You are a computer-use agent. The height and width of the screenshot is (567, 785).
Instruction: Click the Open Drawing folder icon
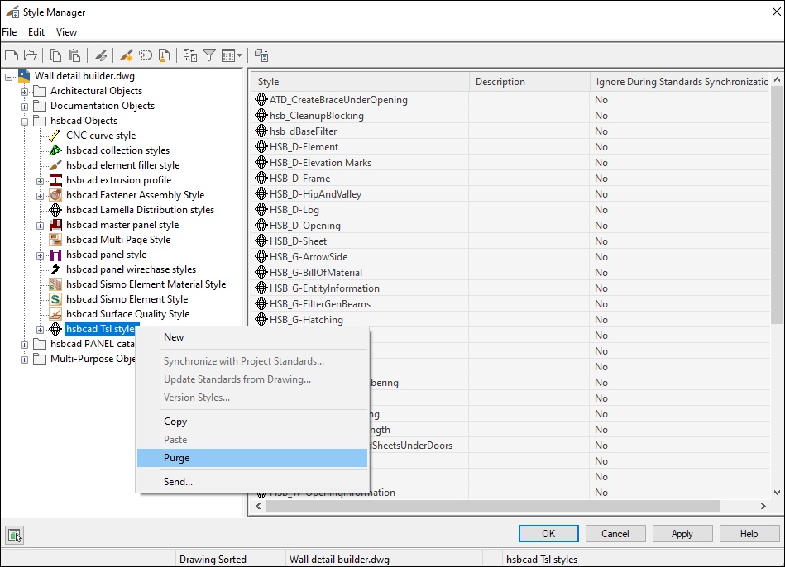pos(30,55)
